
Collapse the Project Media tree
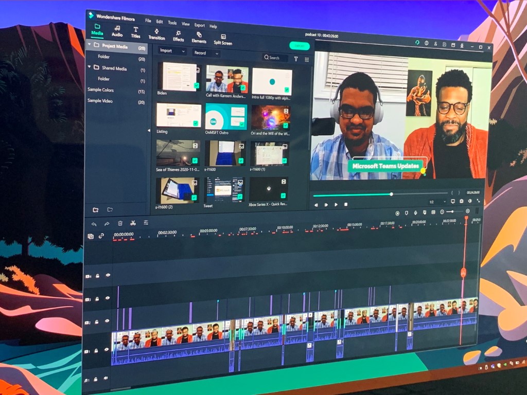pos(90,46)
